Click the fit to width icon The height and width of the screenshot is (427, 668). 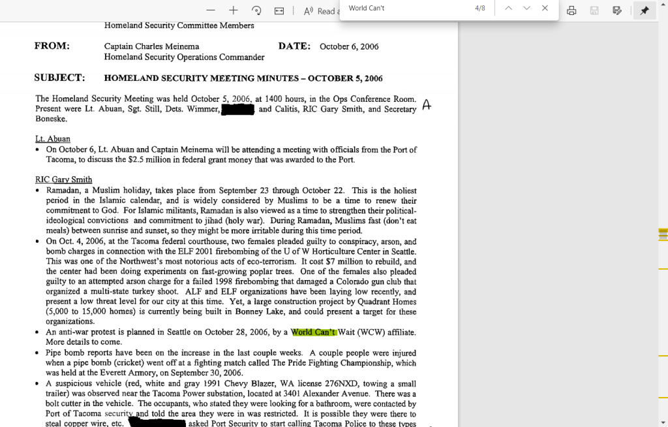tap(279, 10)
